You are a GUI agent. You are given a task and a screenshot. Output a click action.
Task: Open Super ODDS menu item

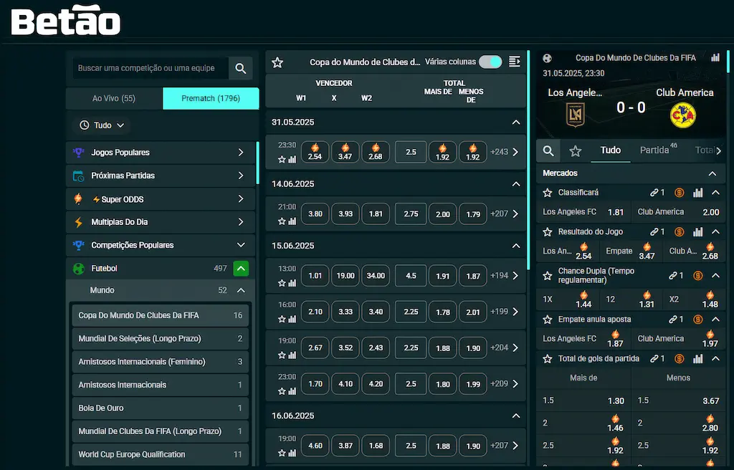pos(161,199)
